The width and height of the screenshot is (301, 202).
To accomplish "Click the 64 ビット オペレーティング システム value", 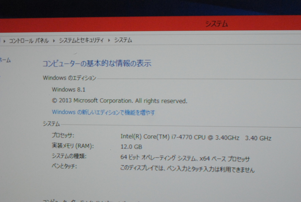I will 185,158.
